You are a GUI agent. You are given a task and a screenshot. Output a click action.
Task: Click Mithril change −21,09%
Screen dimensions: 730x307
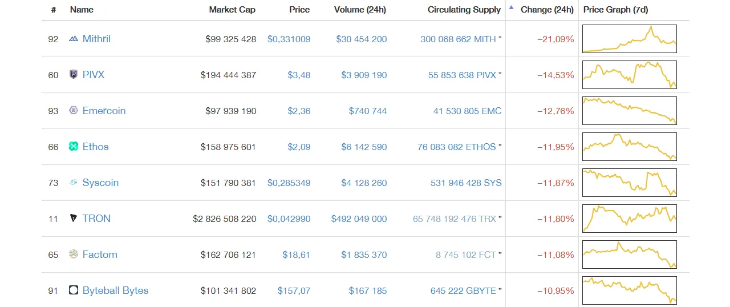tap(555, 39)
